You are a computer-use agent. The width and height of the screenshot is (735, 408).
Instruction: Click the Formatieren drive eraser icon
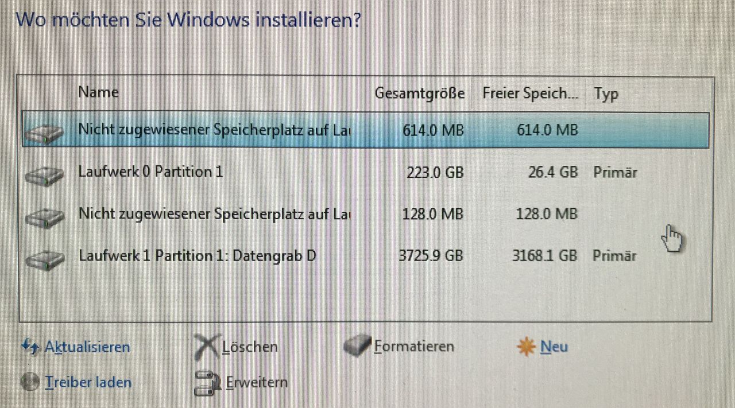coord(357,347)
